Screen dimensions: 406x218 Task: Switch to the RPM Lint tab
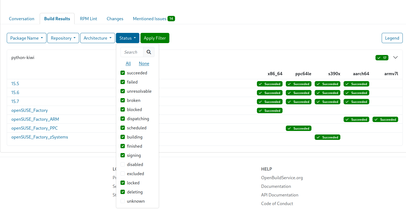(88, 19)
